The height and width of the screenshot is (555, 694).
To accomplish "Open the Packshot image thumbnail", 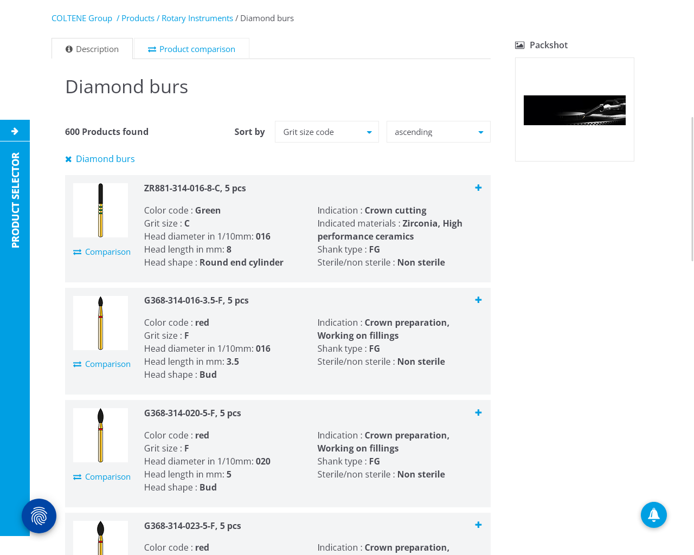I will point(575,110).
